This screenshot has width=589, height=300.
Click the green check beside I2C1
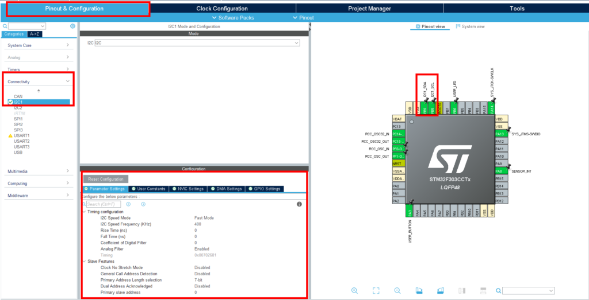click(x=10, y=102)
